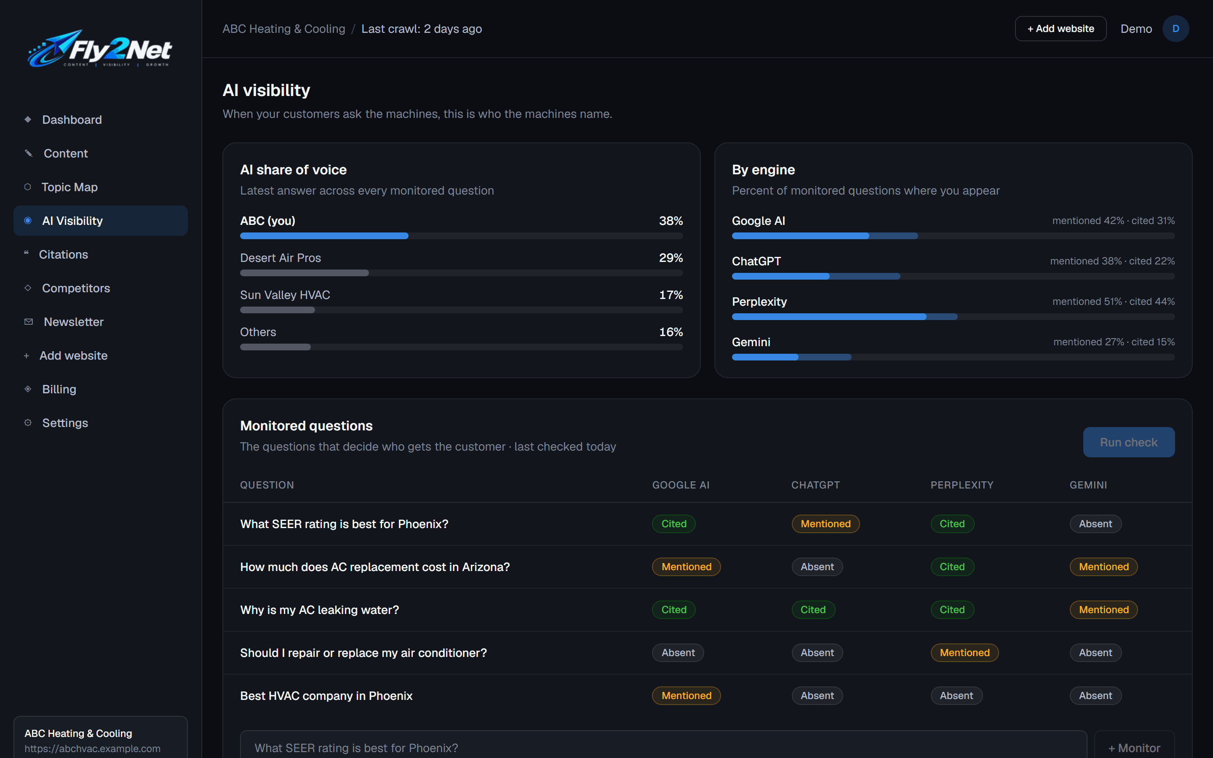
Task: Click ChatGPT Absent badge for AC replacement cost
Action: pyautogui.click(x=817, y=567)
